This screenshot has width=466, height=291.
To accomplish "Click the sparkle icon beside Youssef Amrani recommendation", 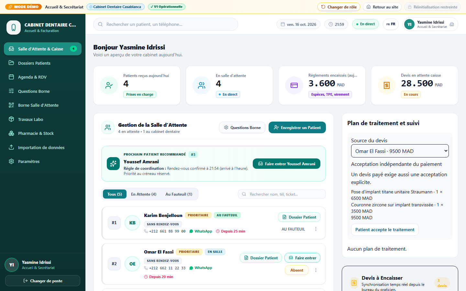I will point(113,164).
